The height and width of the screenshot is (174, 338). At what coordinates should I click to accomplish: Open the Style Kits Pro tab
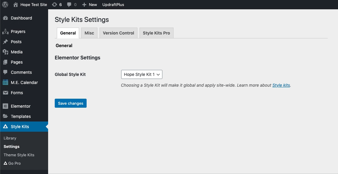point(156,33)
